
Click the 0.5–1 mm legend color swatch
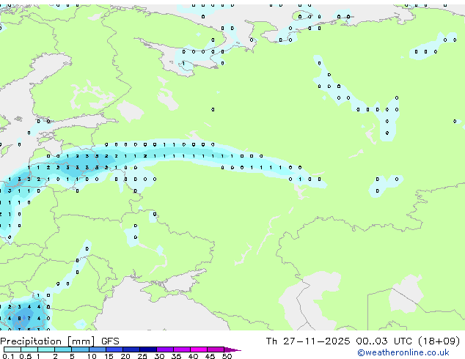click(x=29, y=349)
